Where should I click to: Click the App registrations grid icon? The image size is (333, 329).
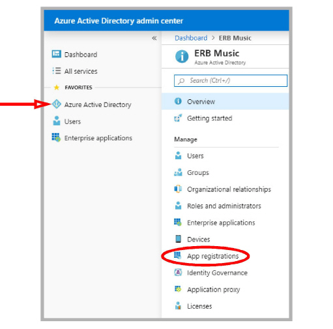point(178,255)
